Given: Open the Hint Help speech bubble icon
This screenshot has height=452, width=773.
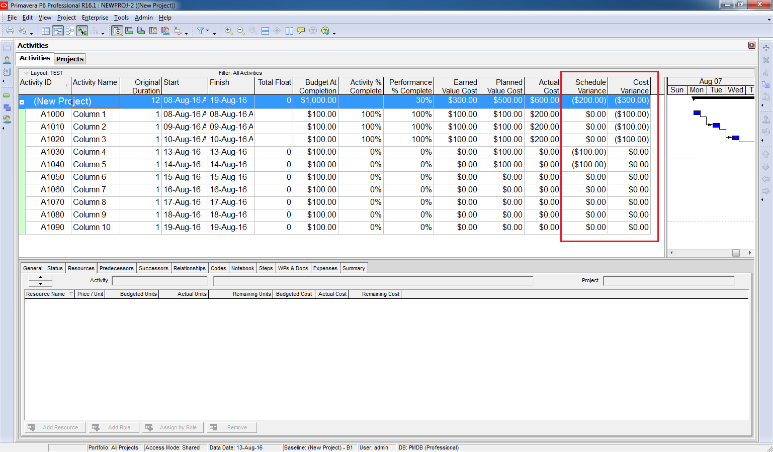Looking at the screenshot, I should [301, 31].
